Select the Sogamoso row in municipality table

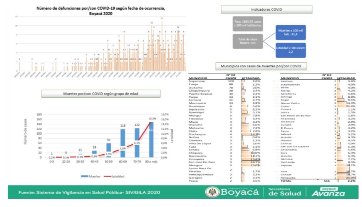pyautogui.click(x=224, y=81)
